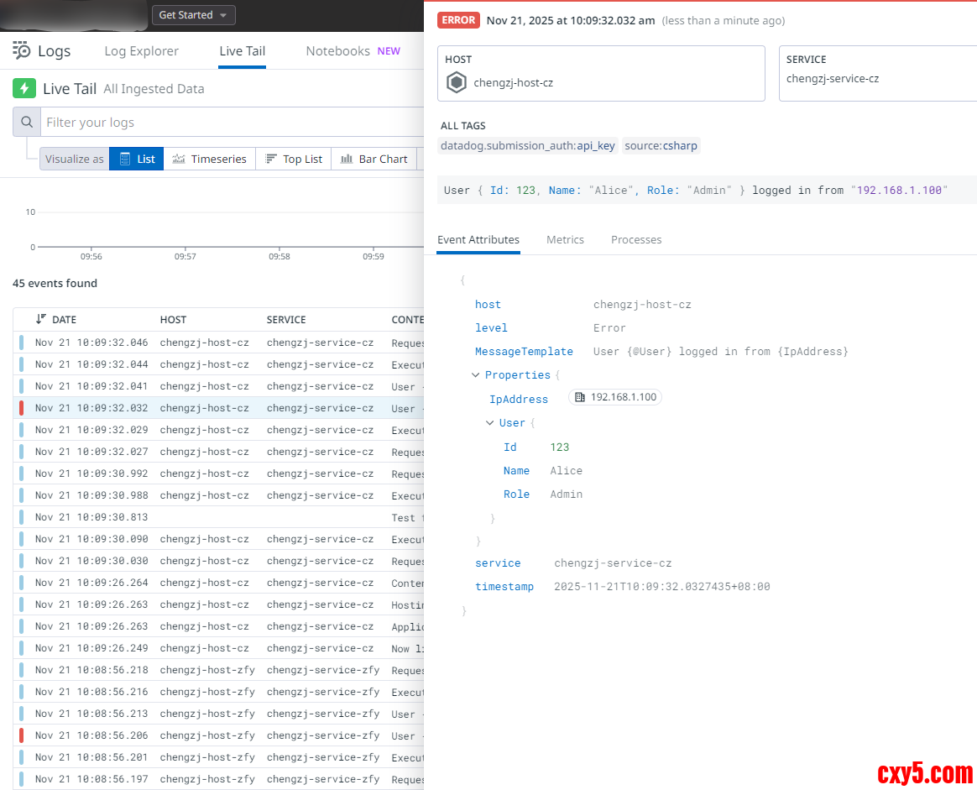977x790 pixels.
Task: Sort by DATE column arrow
Action: coord(40,319)
